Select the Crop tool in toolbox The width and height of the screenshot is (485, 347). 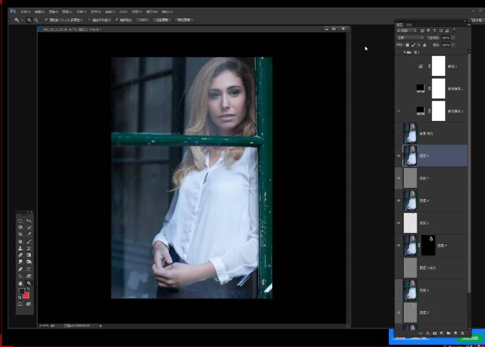20,234
